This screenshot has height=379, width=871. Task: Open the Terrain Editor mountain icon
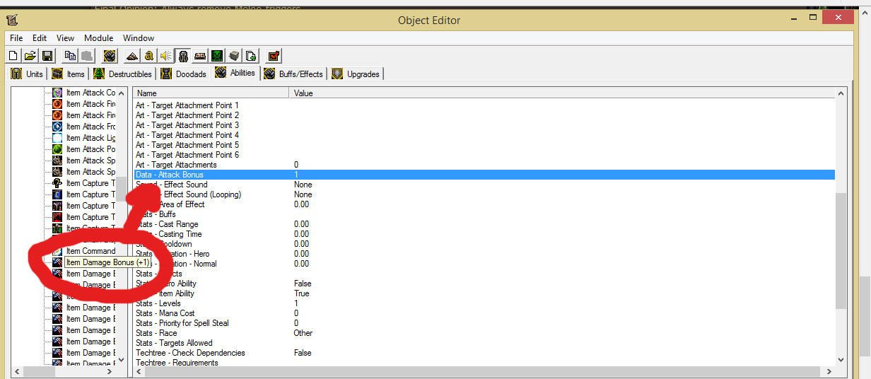[131, 55]
